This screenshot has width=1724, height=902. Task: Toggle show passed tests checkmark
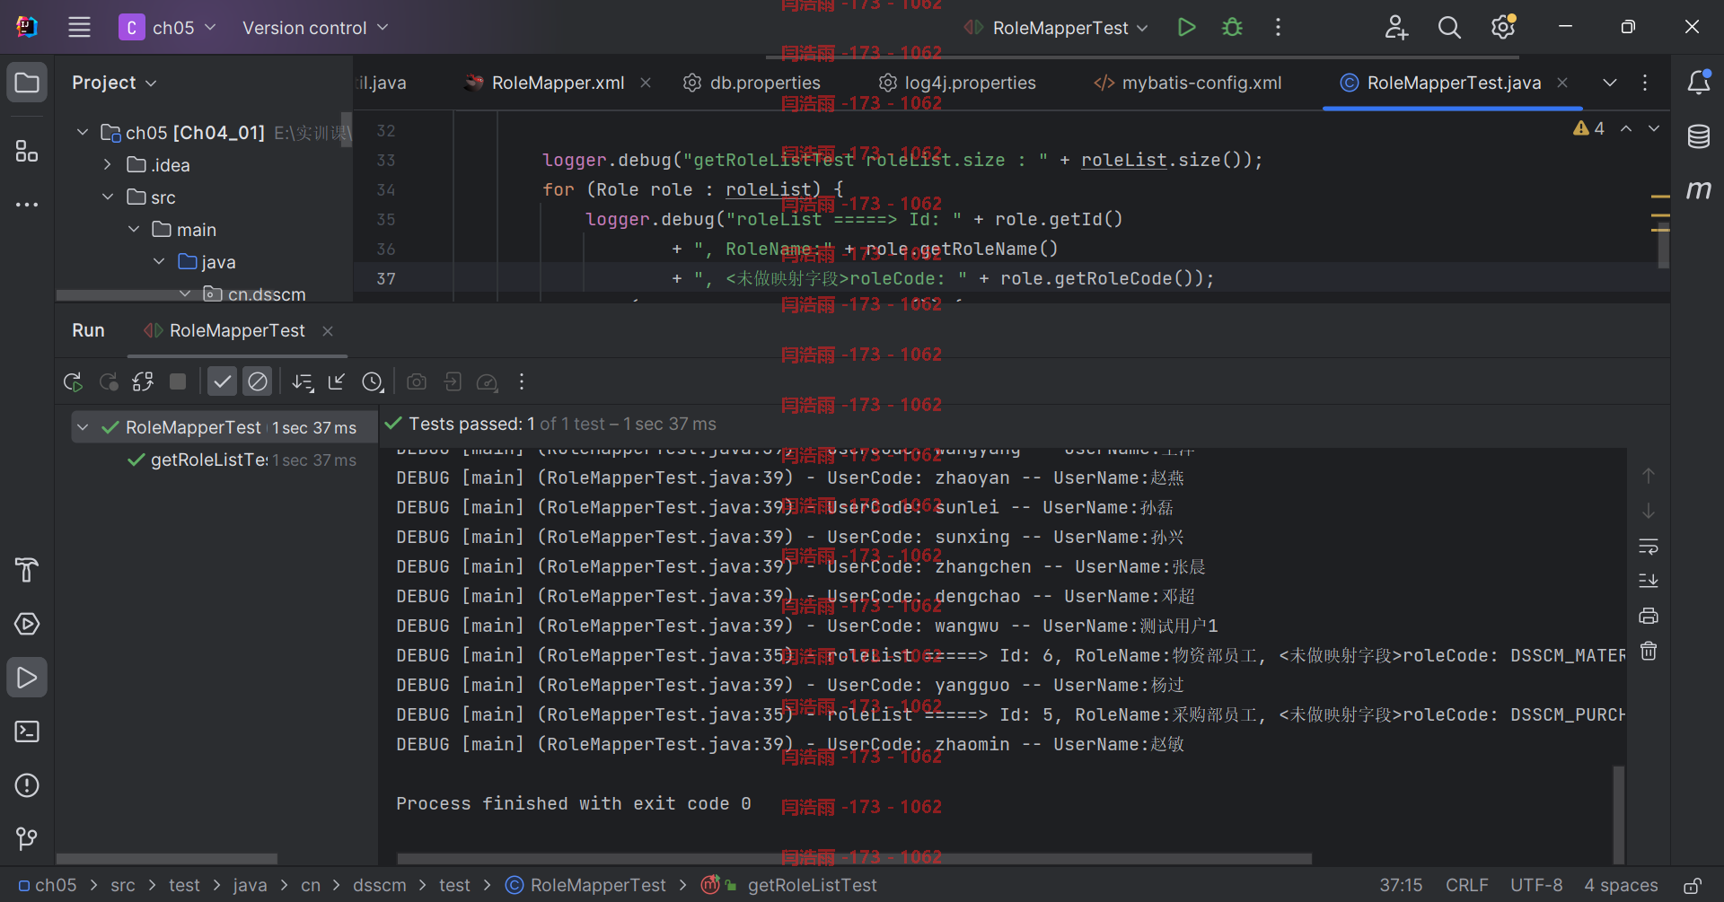click(x=222, y=382)
